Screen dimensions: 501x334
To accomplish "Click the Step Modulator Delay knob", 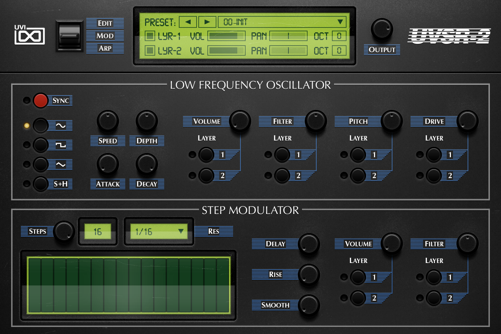I will [x=309, y=244].
